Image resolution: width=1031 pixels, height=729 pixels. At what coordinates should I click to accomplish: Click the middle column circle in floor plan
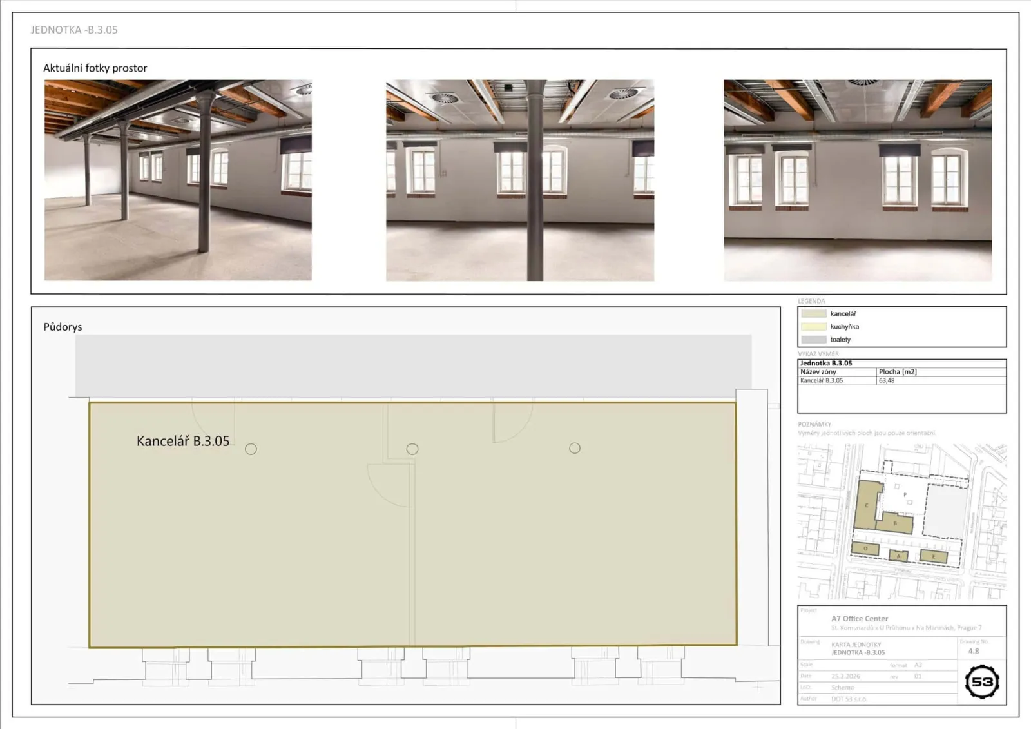pyautogui.click(x=412, y=449)
